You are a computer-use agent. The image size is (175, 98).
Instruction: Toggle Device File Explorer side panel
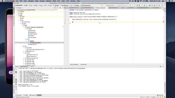click(x=165, y=88)
